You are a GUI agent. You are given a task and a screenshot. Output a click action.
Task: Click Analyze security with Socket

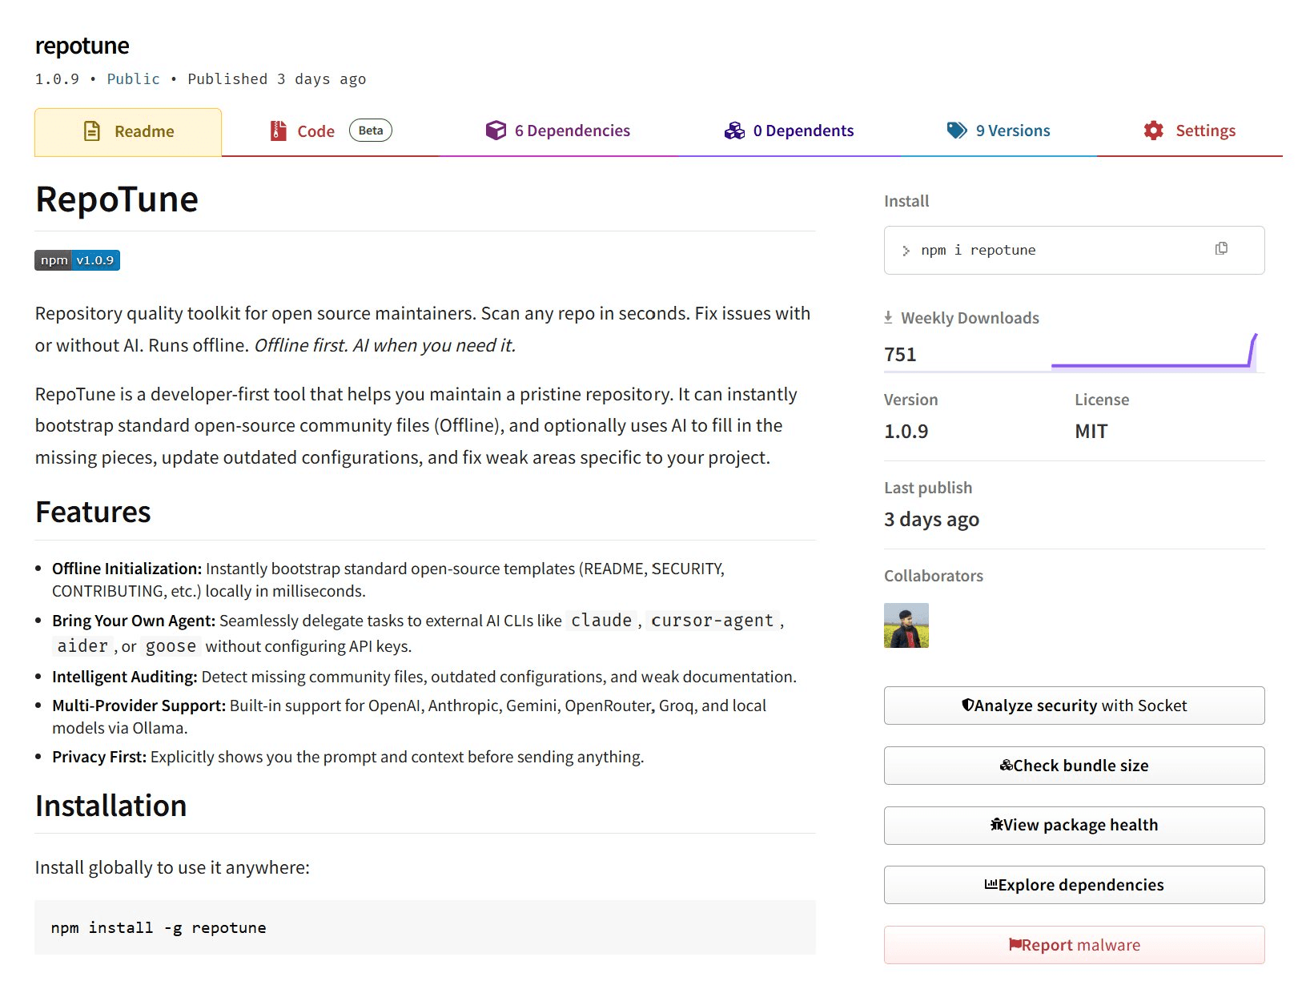tap(1074, 706)
